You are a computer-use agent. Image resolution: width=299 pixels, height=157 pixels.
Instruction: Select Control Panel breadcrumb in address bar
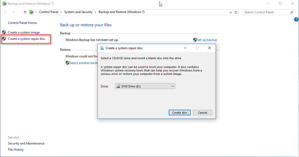[48, 12]
